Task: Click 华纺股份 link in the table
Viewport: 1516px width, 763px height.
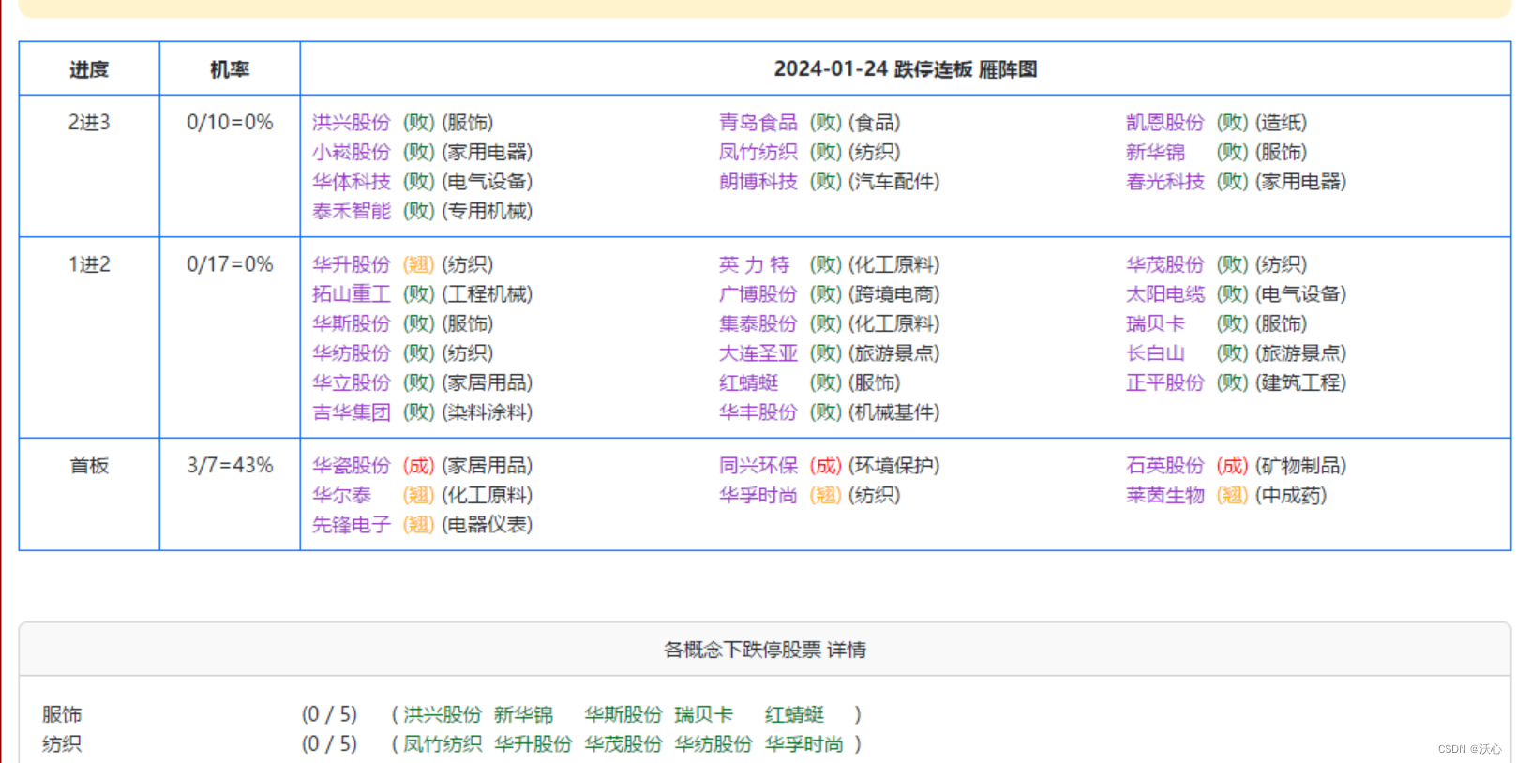Action: point(352,353)
